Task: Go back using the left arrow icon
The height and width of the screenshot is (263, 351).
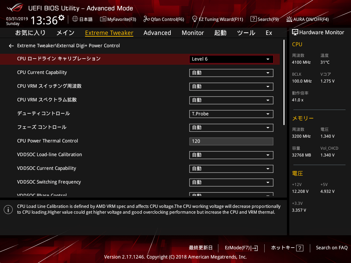Action: pyautogui.click(x=11, y=46)
